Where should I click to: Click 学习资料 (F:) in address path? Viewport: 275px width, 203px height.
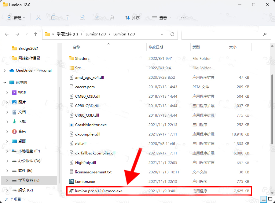tap(67, 34)
